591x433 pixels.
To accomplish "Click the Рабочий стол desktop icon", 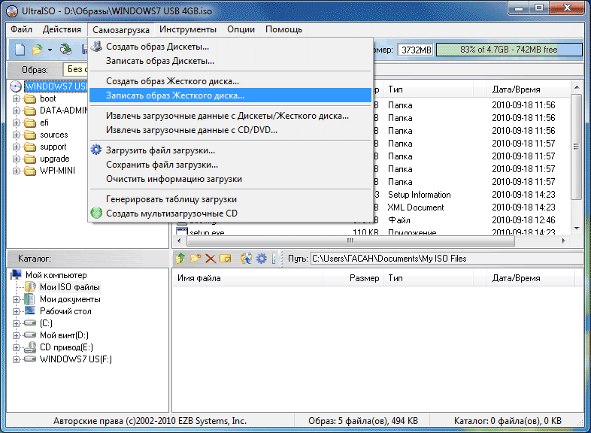I will (30, 311).
